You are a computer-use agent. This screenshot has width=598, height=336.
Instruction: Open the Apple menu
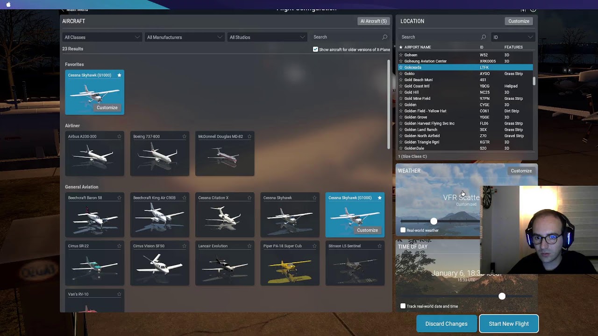tap(8, 4)
